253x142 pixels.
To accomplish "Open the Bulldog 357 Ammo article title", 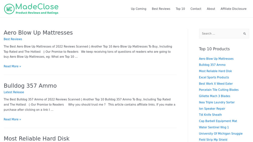I will pyautogui.click(x=30, y=86).
